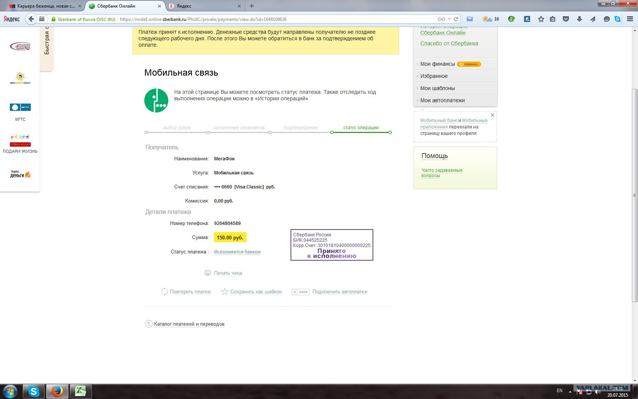Click the weather widget showing 16

click(x=491, y=19)
